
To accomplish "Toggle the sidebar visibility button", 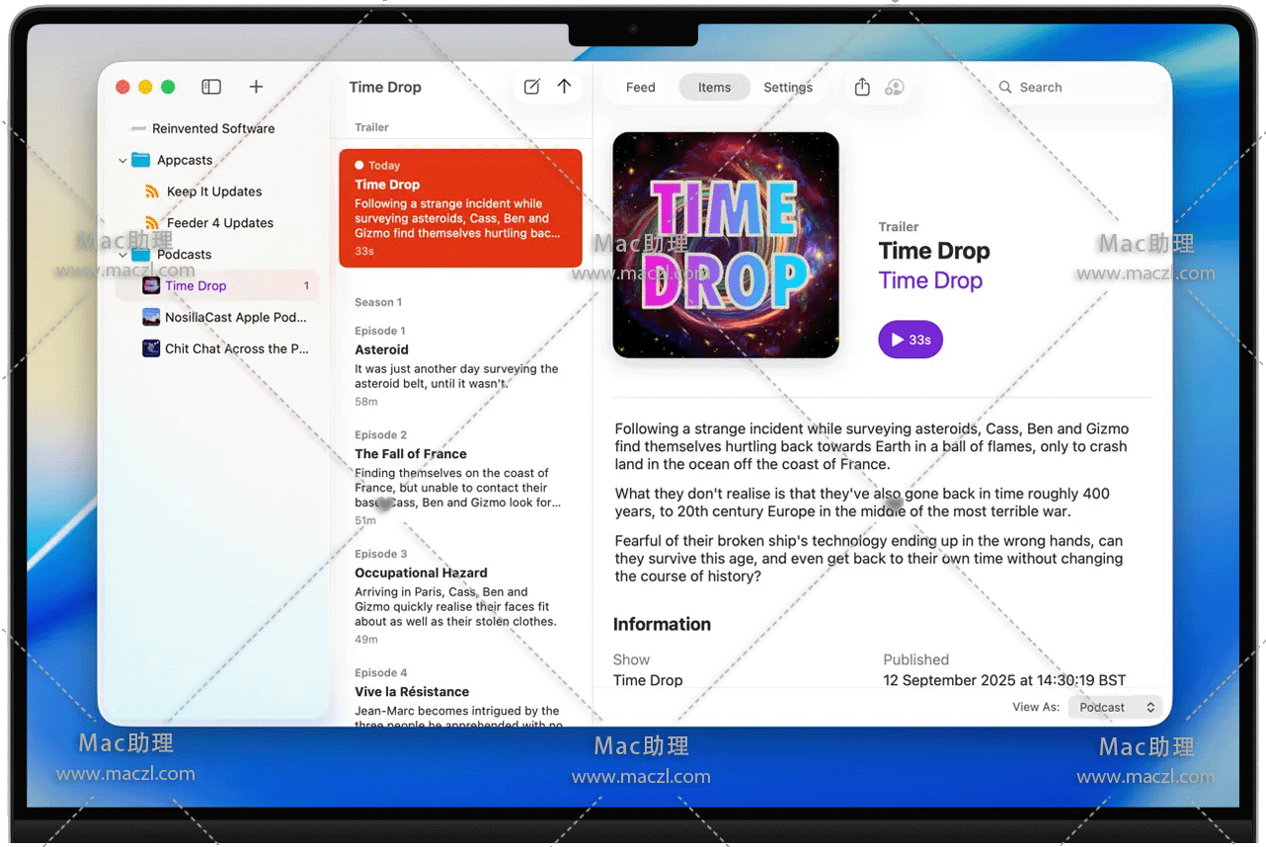I will [211, 87].
